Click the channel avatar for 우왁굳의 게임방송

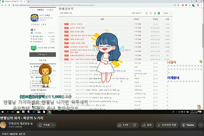[3, 125]
